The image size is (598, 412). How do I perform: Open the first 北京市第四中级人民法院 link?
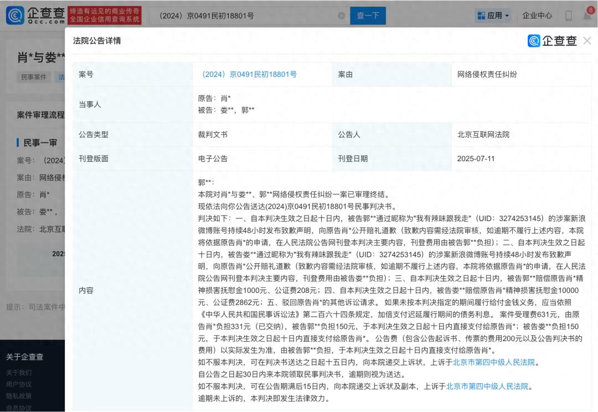pos(494,362)
